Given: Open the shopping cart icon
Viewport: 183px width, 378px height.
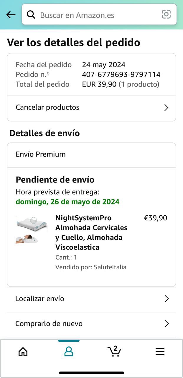Looking at the screenshot, I should click(x=114, y=351).
